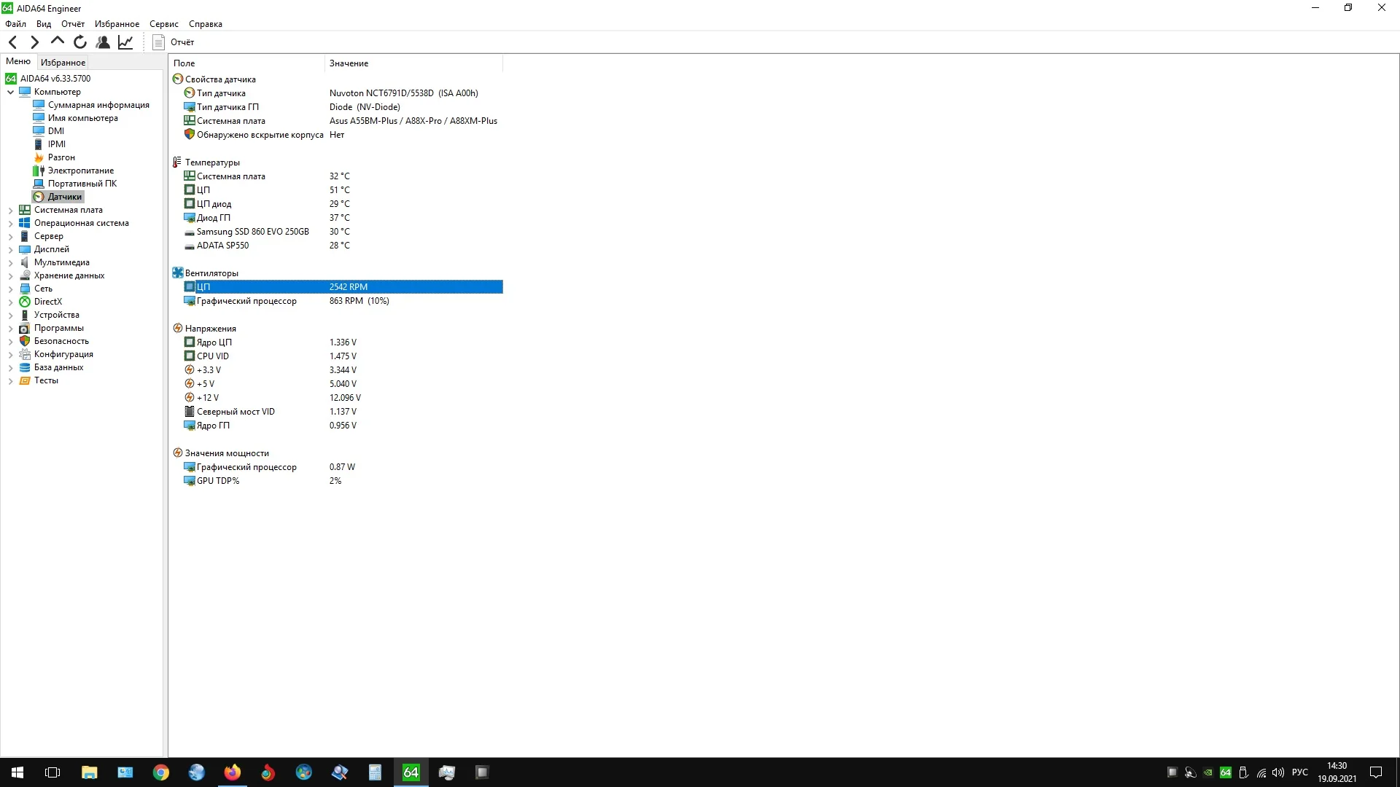Select Суммарная информация in the tree

(x=98, y=105)
